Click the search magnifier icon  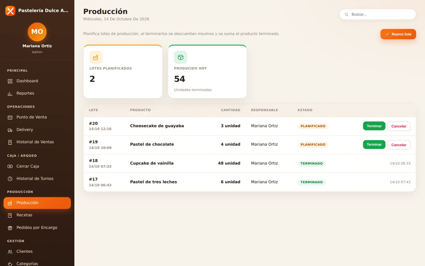[x=347, y=15]
